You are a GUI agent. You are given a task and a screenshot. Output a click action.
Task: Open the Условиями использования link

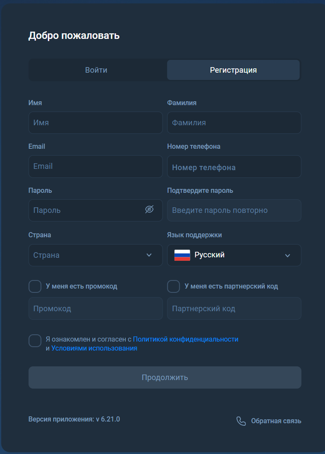tap(94, 348)
